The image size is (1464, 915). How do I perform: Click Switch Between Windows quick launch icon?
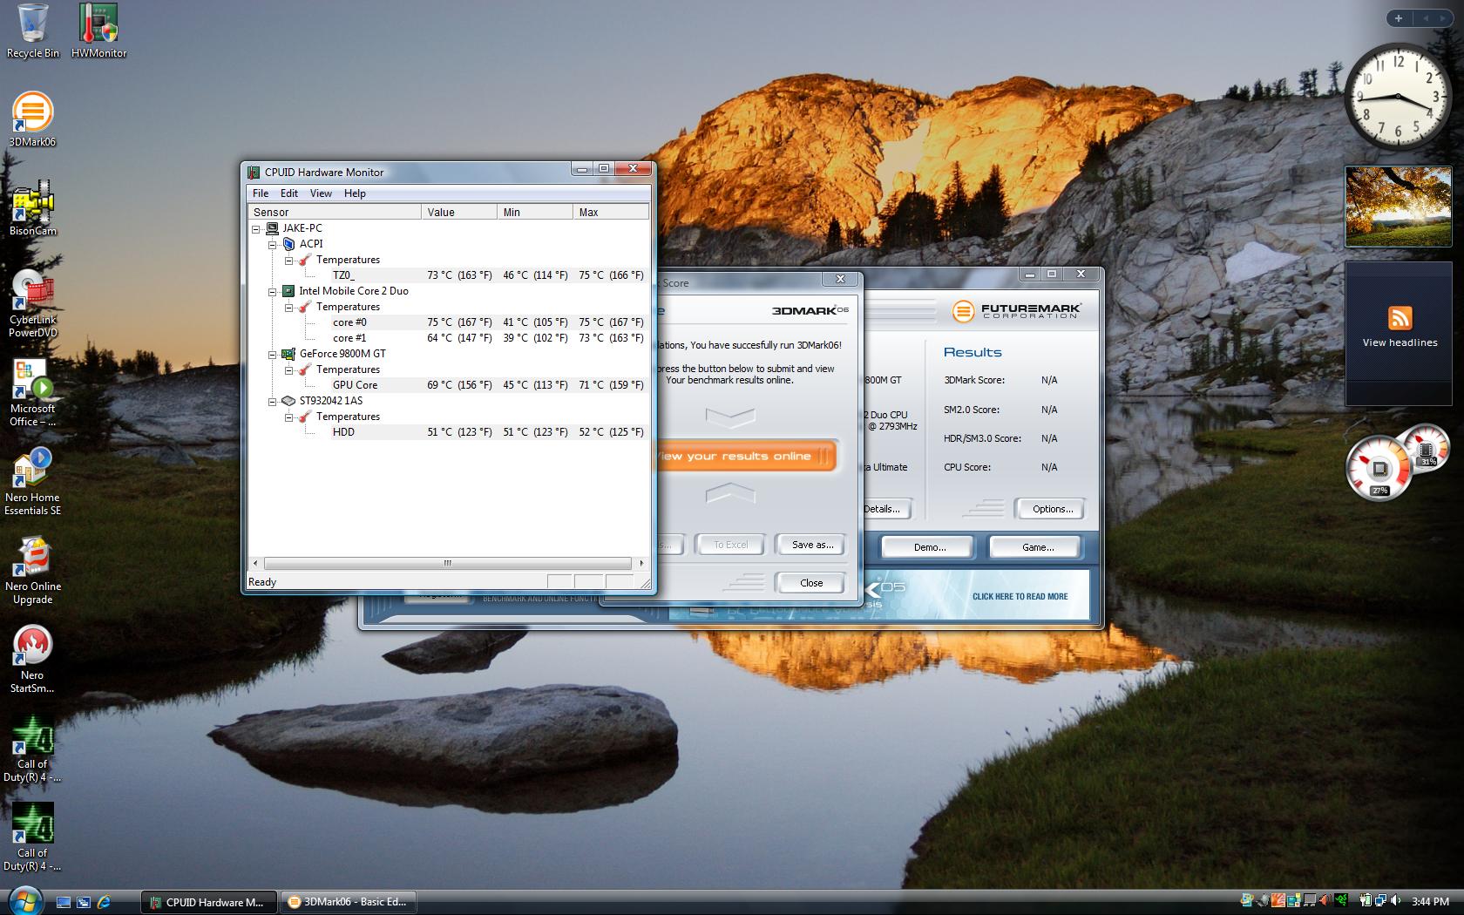coord(84,902)
